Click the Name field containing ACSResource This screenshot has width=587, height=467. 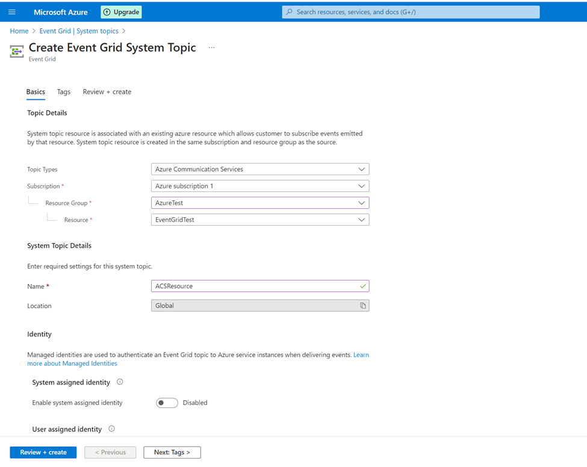tap(260, 286)
